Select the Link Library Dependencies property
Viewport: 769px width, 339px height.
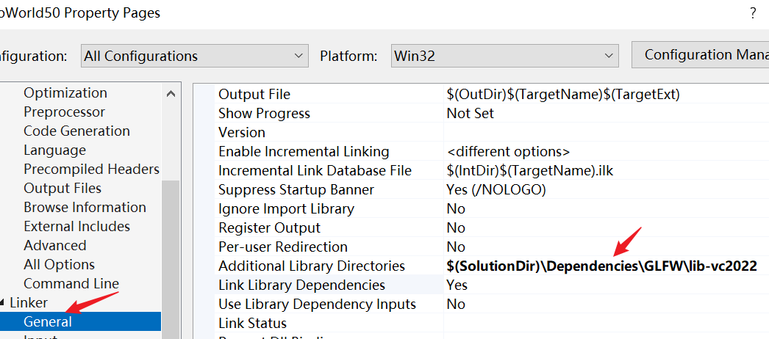[301, 285]
